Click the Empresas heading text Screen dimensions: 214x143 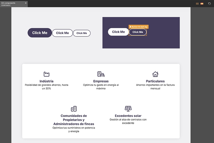pyautogui.click(x=101, y=81)
